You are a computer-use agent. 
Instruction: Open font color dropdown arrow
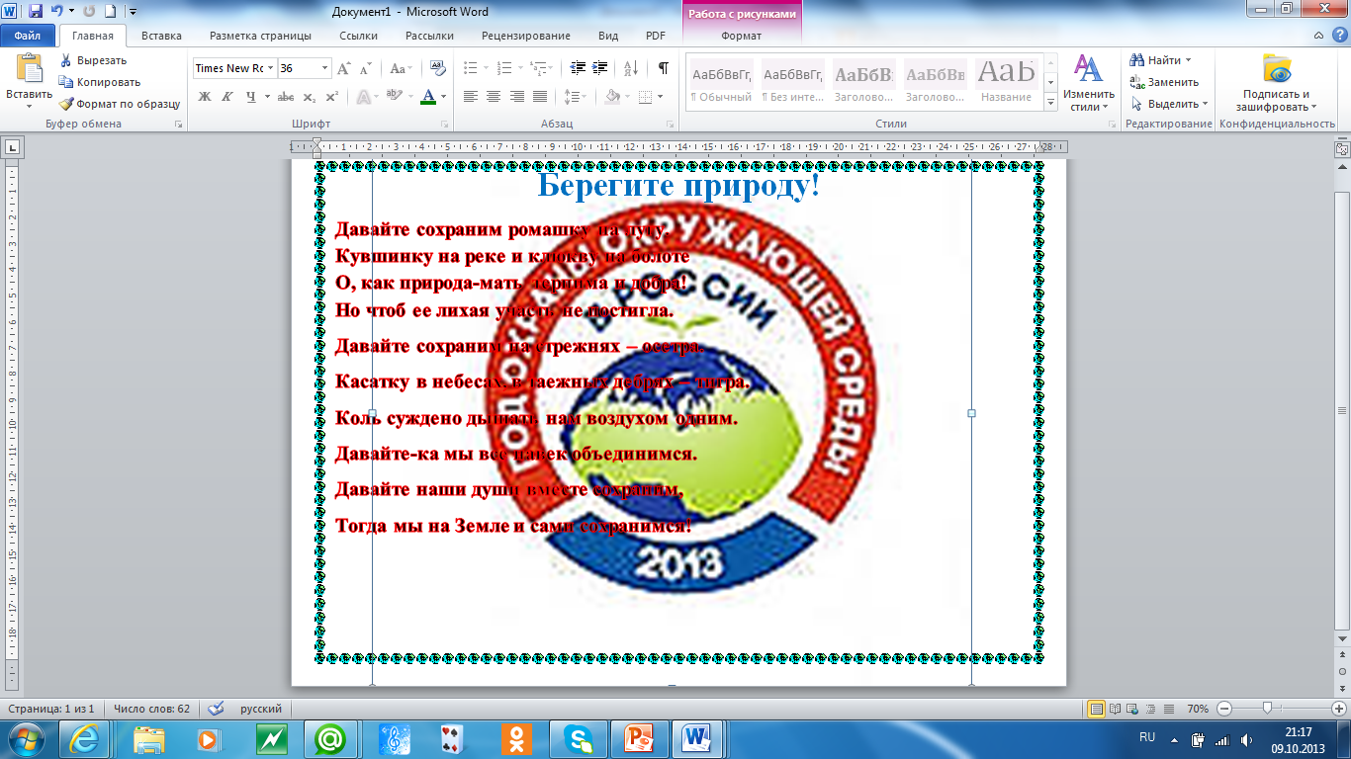[443, 97]
